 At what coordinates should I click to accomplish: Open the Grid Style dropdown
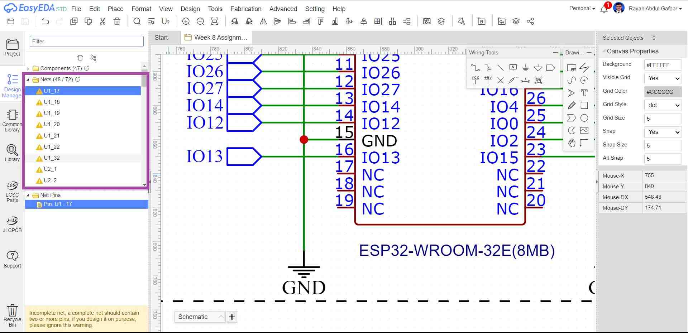pyautogui.click(x=663, y=105)
